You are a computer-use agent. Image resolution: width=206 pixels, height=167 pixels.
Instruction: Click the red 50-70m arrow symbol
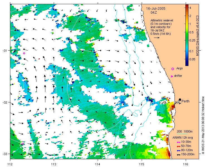point(178,146)
